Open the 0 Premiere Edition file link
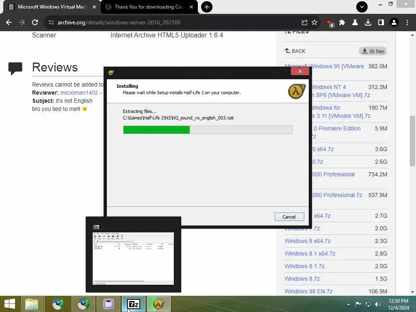The width and height of the screenshot is (416, 312). [x=336, y=128]
